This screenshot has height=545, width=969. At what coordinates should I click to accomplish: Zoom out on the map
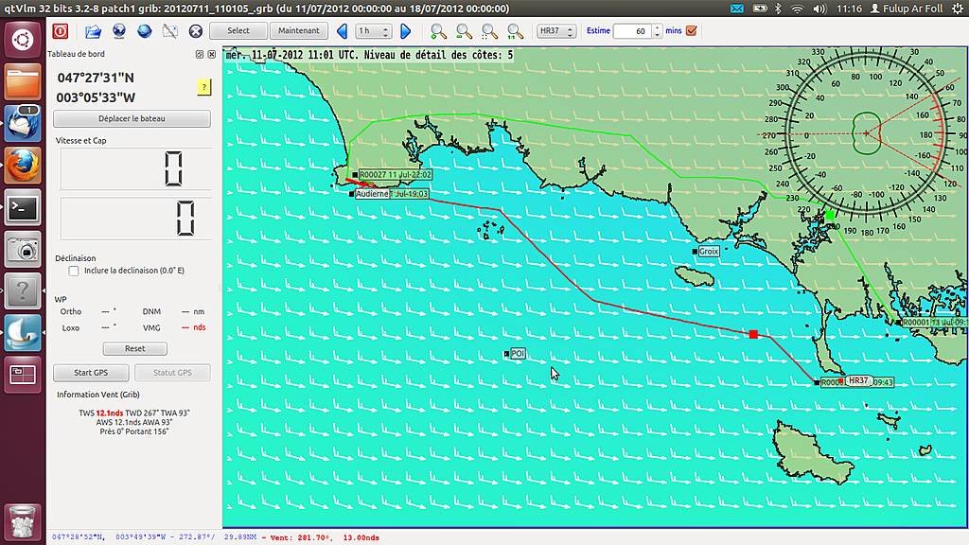click(x=464, y=31)
